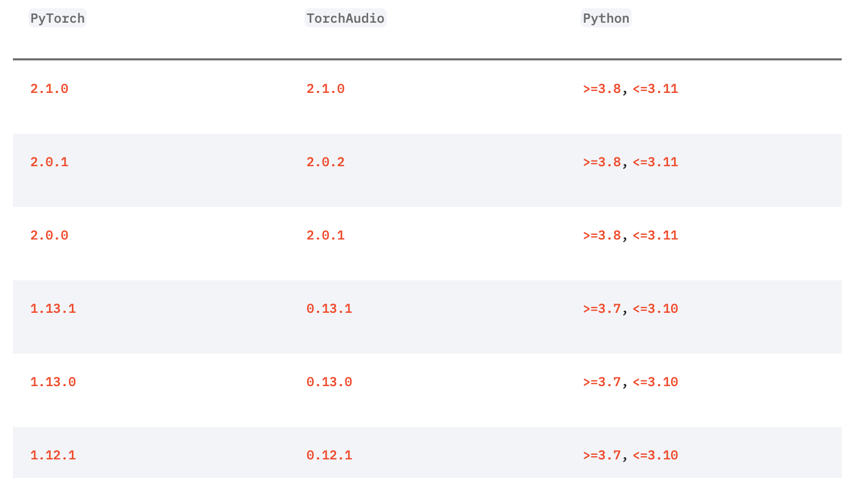Viewport: 851px width, 478px height.
Task: Open the PyTorch 1.13.1 link
Action: point(53,309)
